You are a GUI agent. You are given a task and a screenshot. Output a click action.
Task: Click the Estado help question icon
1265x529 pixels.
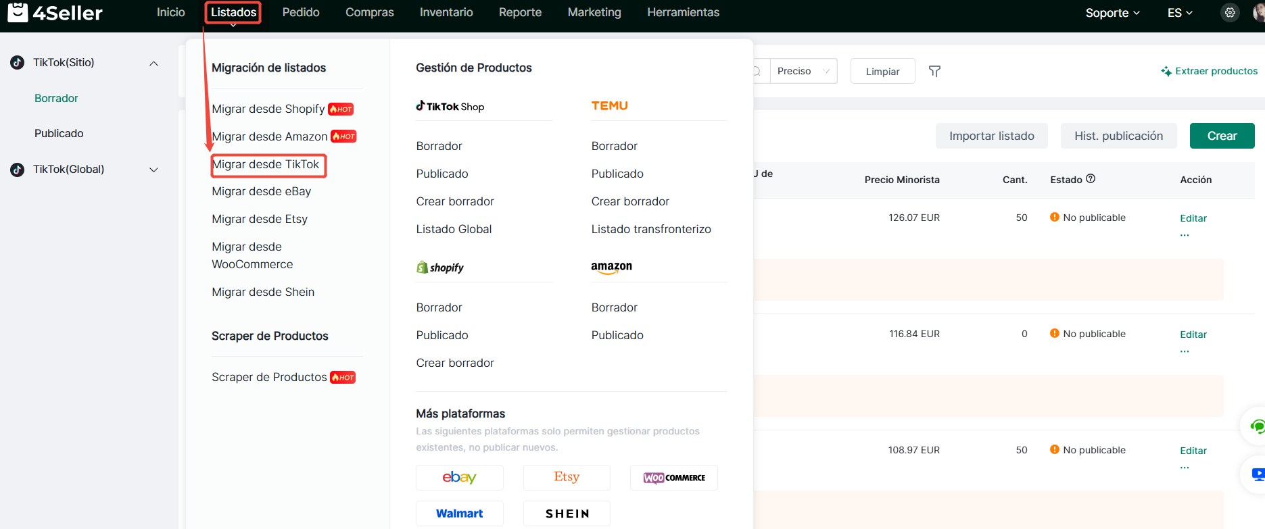1091,179
